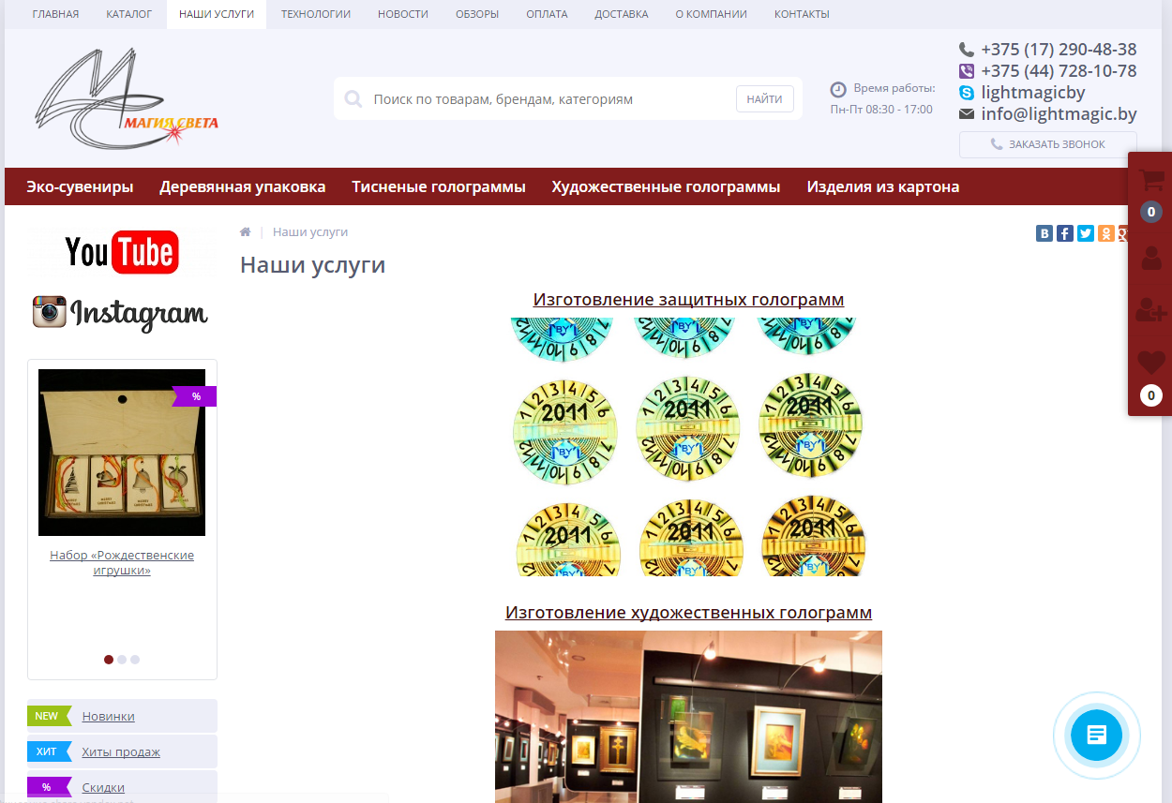Open the Изготовление защитных голограмм link

click(x=688, y=300)
